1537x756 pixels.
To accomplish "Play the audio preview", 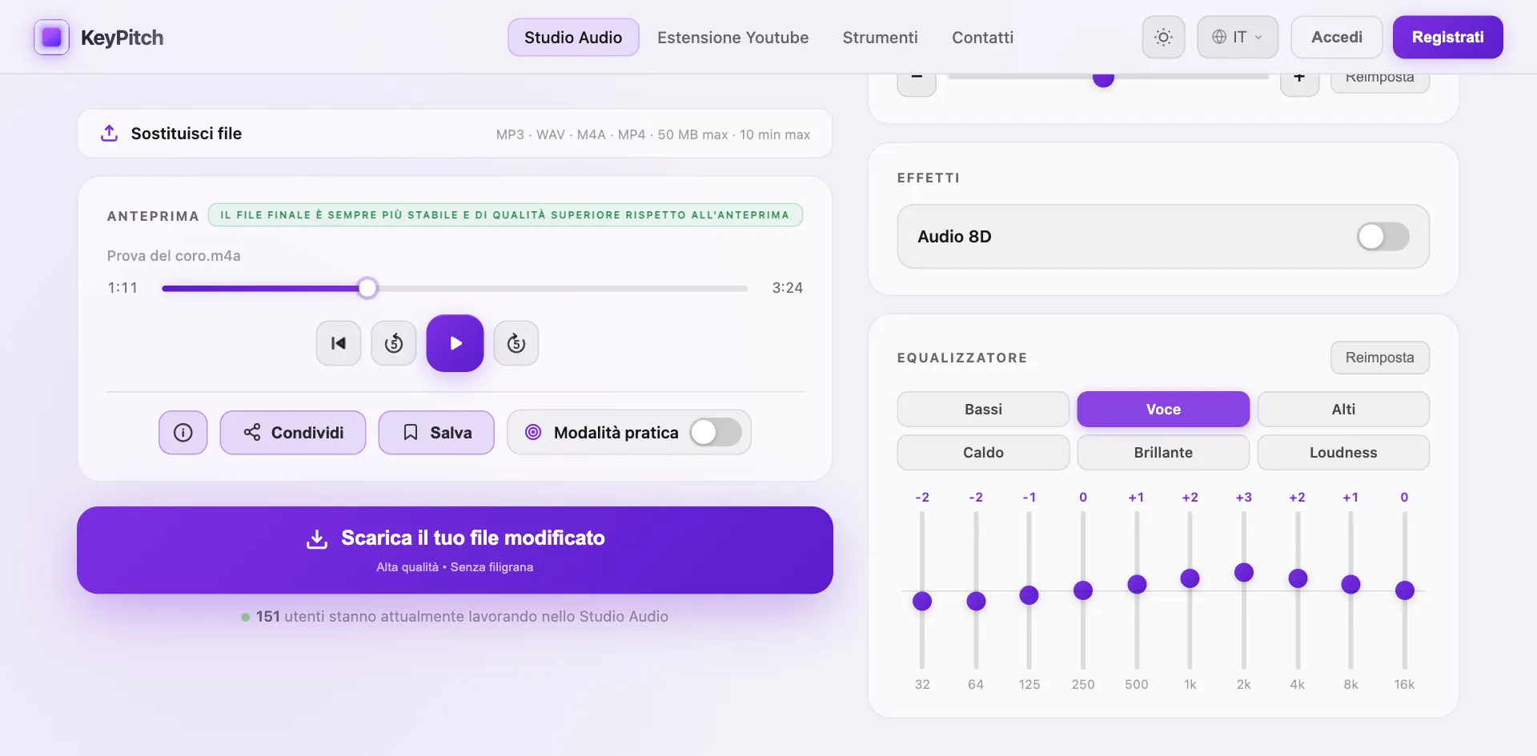I will 455,343.
